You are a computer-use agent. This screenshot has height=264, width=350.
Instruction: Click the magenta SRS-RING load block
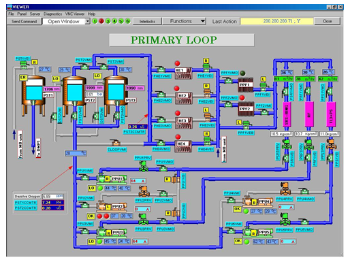coord(286,114)
